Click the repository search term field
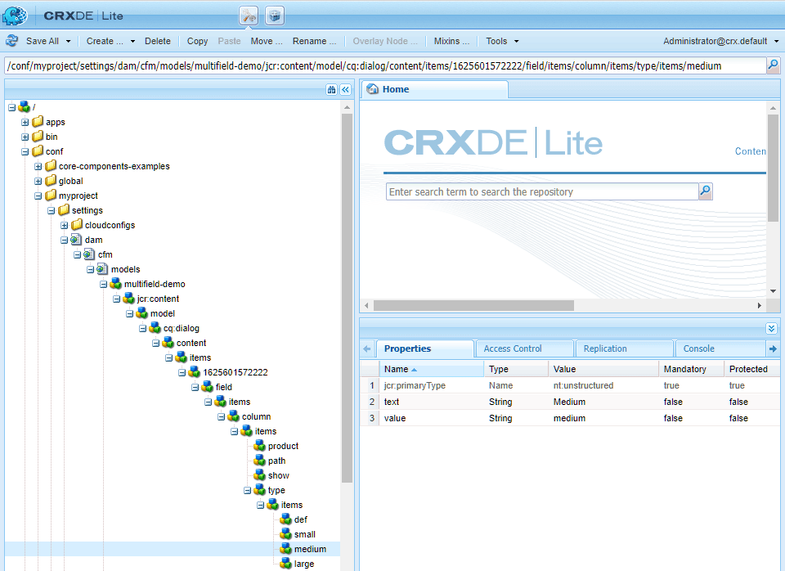 coord(542,192)
